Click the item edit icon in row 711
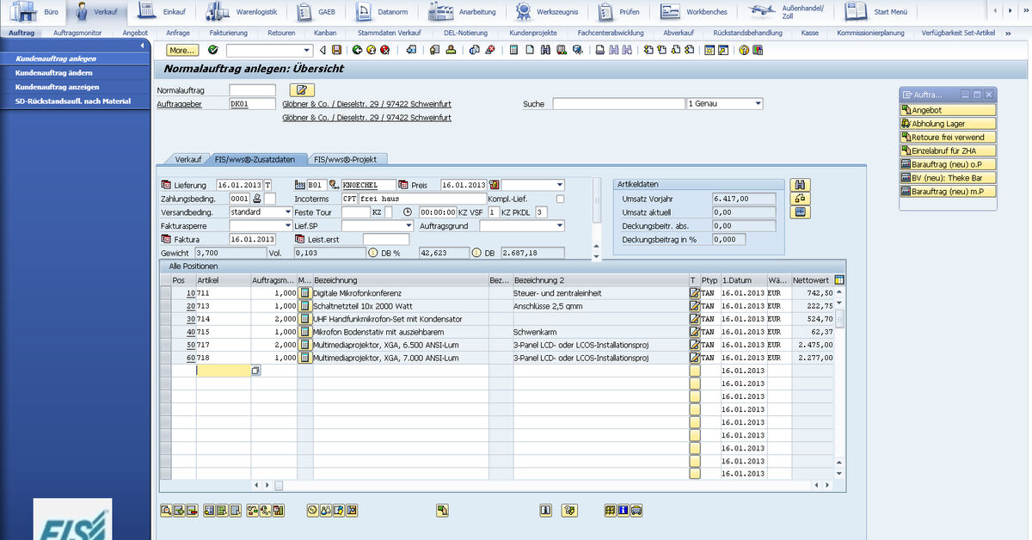 695,293
